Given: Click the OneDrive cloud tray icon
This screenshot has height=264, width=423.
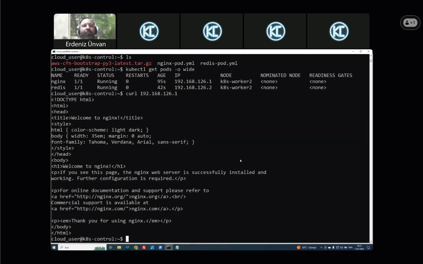Looking at the screenshot, I should pos(329,247).
